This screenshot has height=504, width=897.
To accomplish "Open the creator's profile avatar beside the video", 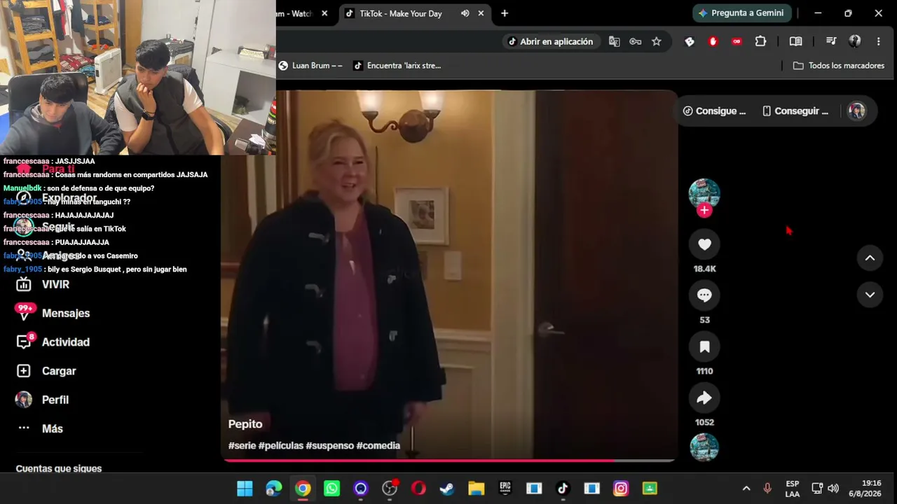I will click(704, 194).
